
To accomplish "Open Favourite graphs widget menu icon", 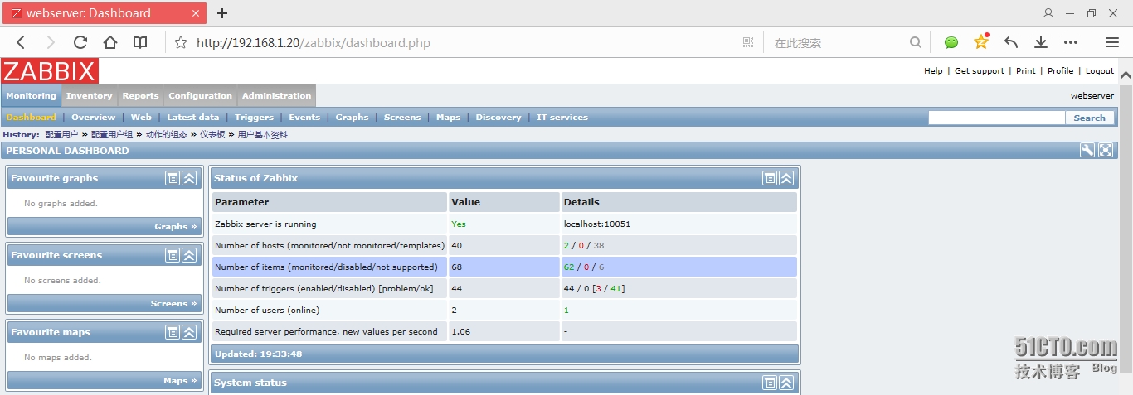I will coord(173,178).
